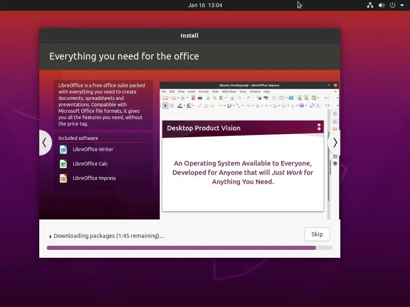
Task: Click the LibreOffice description paragraph
Action: coord(102,104)
